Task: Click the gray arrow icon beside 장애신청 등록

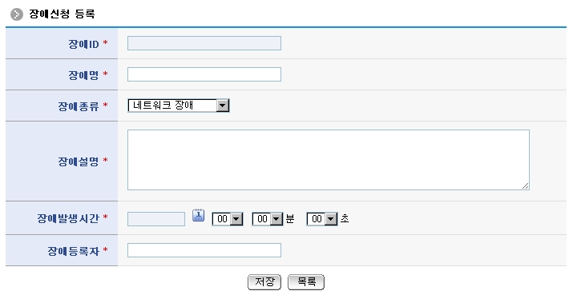Action: (x=17, y=14)
